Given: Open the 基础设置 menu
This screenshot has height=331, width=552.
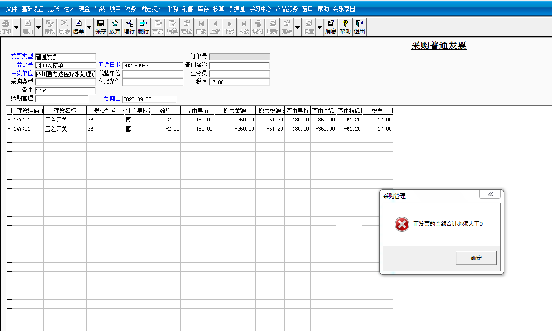Looking at the screenshot, I should 32,9.
